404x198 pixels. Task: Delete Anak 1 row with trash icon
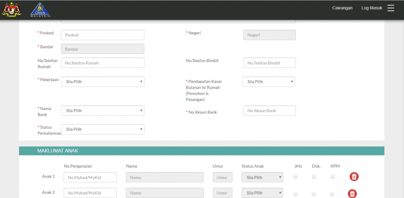(x=354, y=177)
